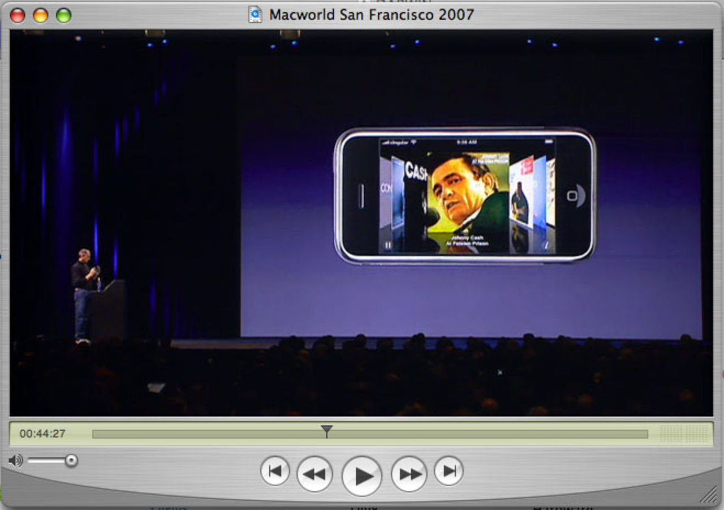Click the rewind button
Screen dimensions: 724x510
point(314,474)
